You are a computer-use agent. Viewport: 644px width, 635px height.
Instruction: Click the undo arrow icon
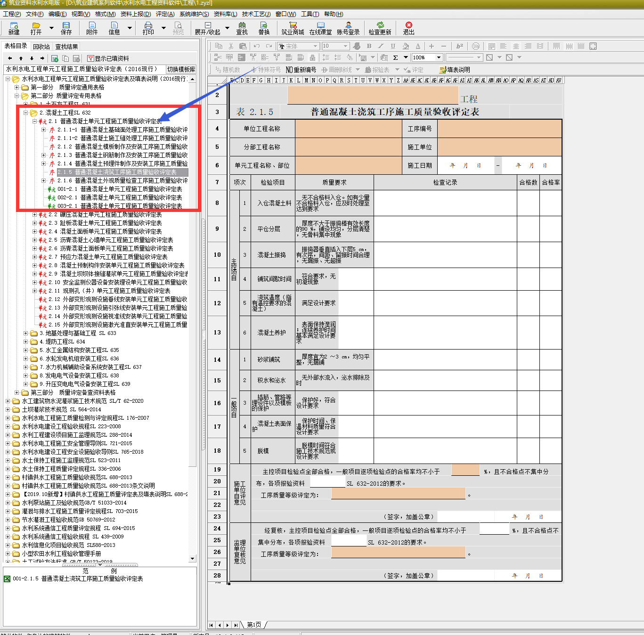[x=257, y=46]
